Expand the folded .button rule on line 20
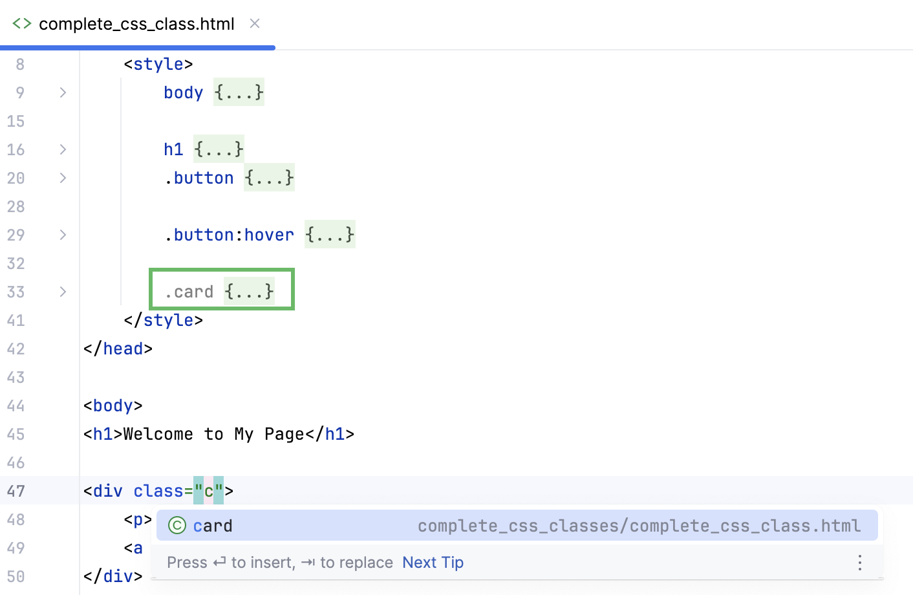913x595 pixels. click(62, 178)
